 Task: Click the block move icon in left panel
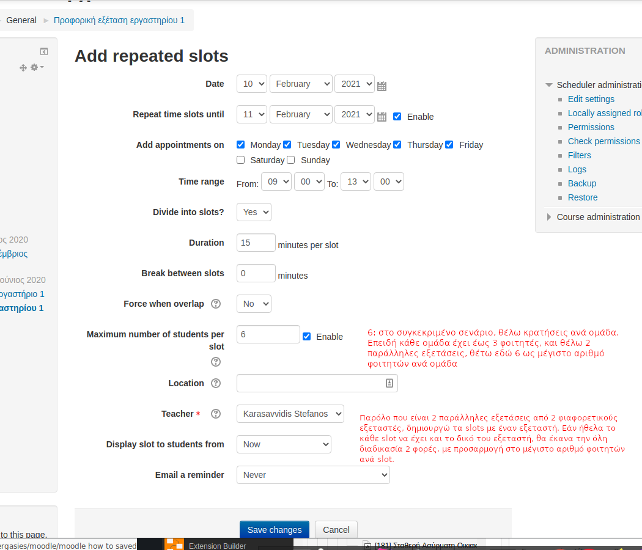pos(23,68)
